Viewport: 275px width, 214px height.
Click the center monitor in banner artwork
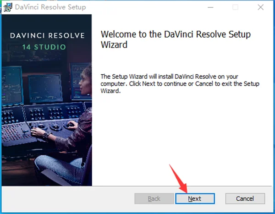point(45,88)
